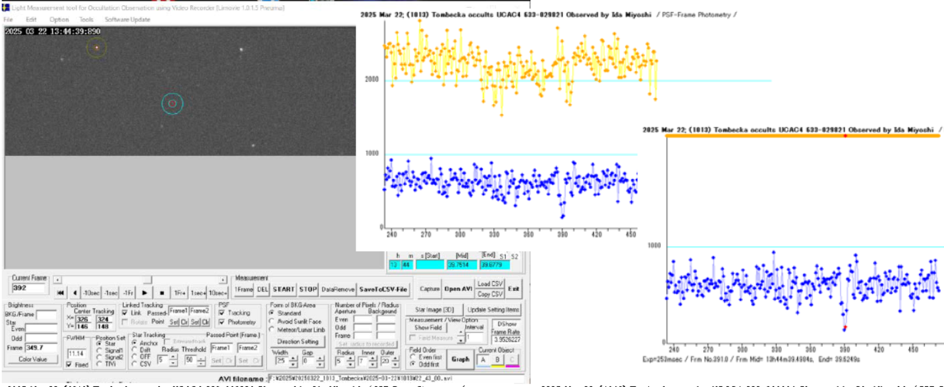
Task: Click the SaveToCSV-File button
Action: 383,289
